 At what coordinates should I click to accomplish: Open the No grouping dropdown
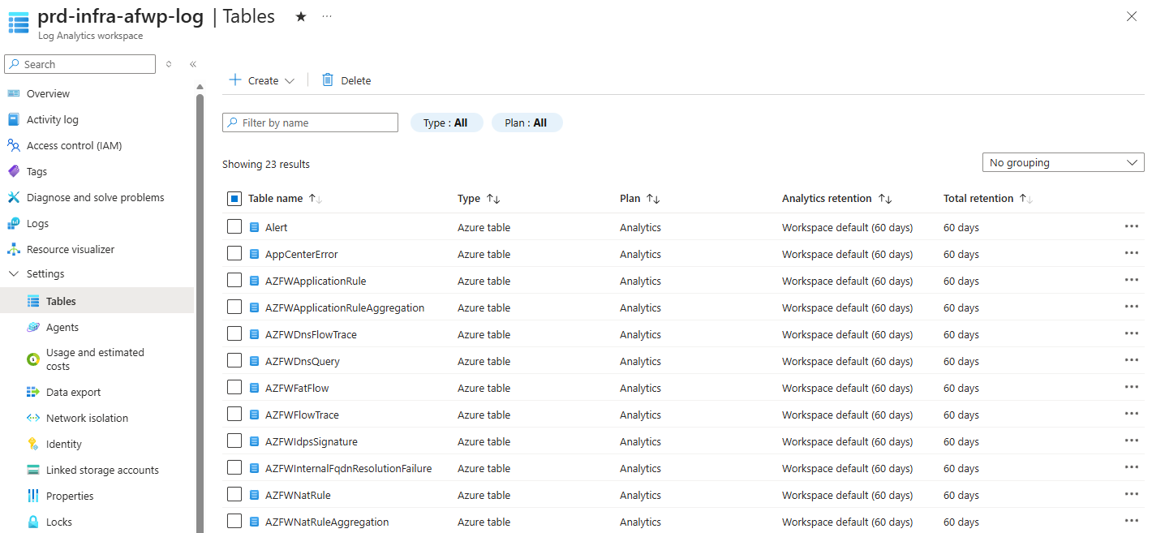(x=1063, y=162)
